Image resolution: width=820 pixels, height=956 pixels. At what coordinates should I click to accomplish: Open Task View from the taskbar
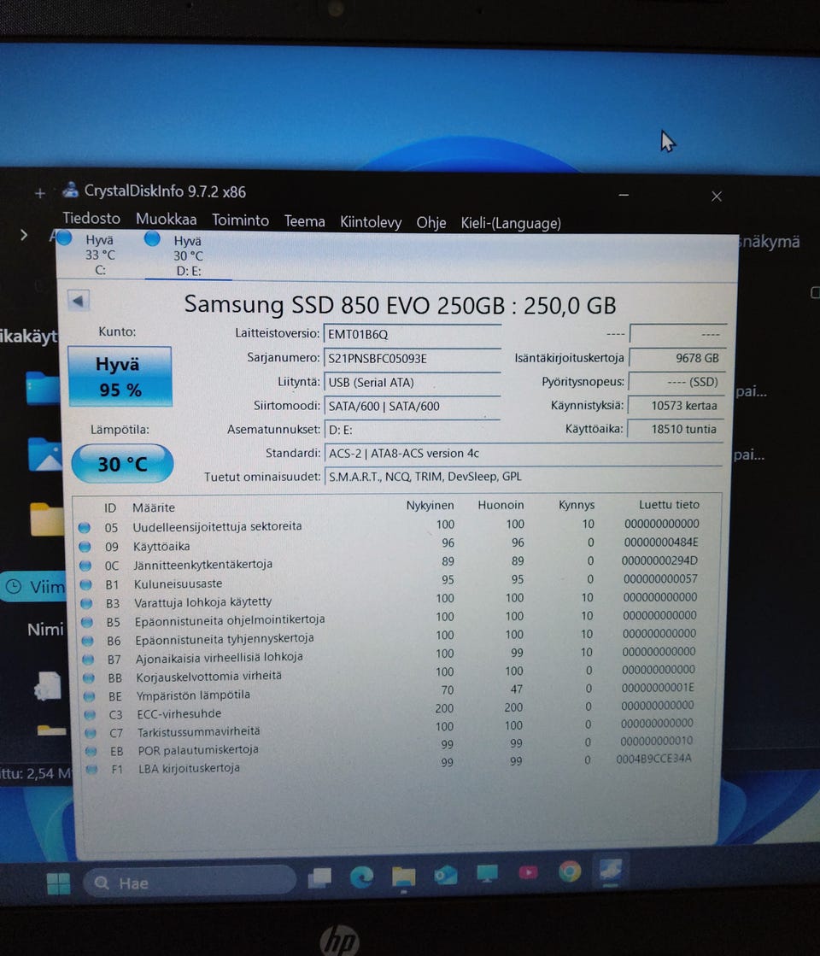[x=320, y=878]
